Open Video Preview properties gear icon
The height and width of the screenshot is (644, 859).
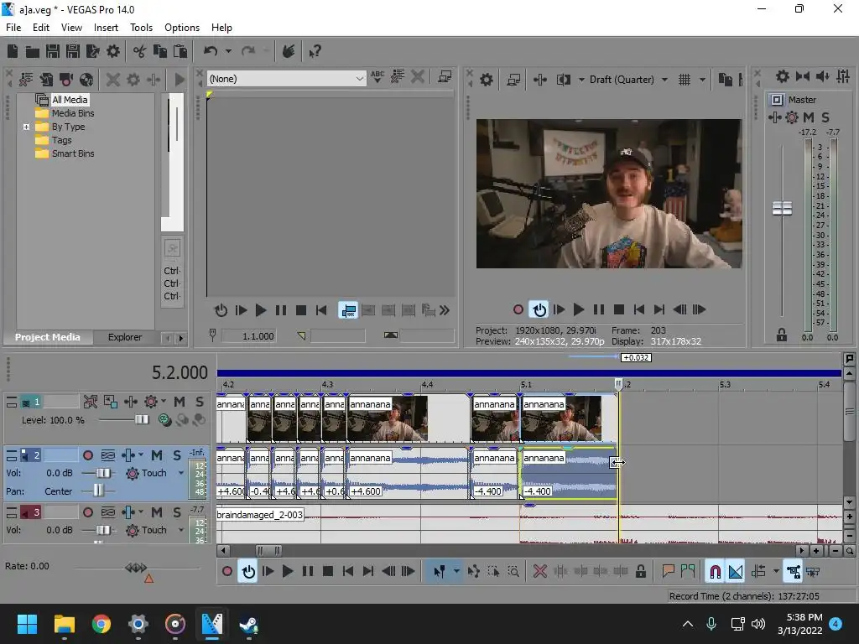[486, 80]
